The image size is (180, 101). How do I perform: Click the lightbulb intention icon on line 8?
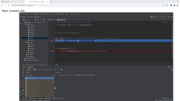coord(57,40)
